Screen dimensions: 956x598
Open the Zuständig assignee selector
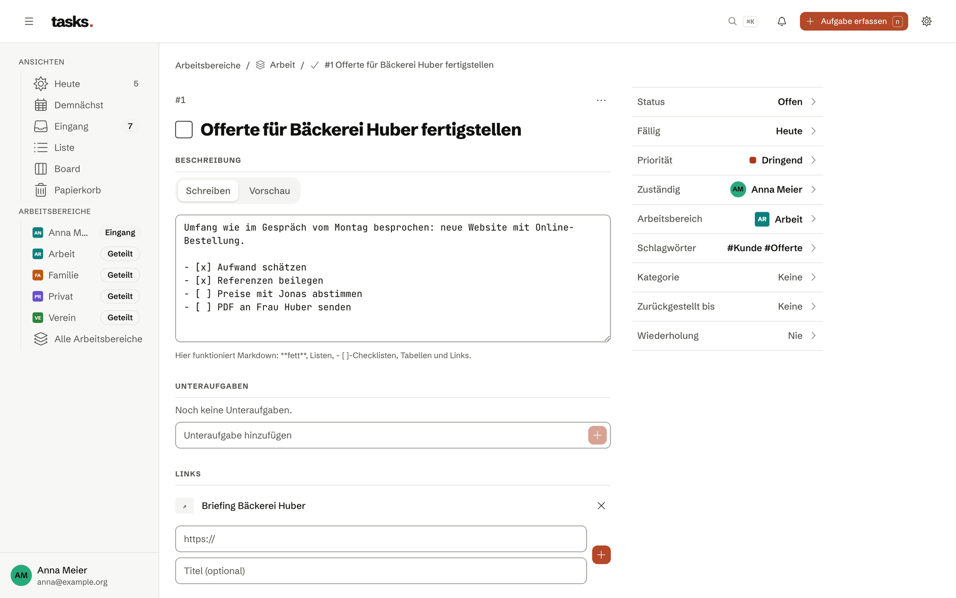(x=727, y=189)
